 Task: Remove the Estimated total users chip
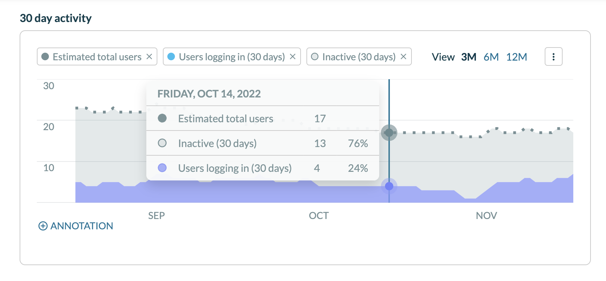[149, 56]
